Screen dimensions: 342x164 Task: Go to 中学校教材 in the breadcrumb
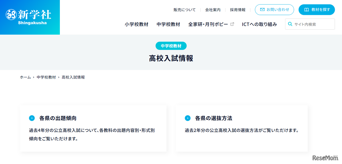coord(46,77)
